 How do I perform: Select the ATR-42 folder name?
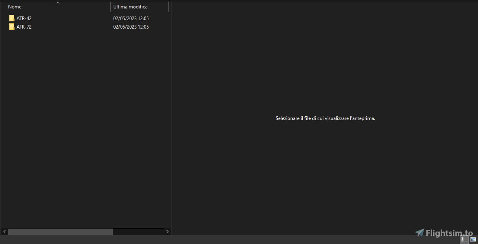click(24, 19)
